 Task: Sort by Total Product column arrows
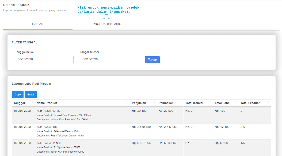[x=268, y=102]
